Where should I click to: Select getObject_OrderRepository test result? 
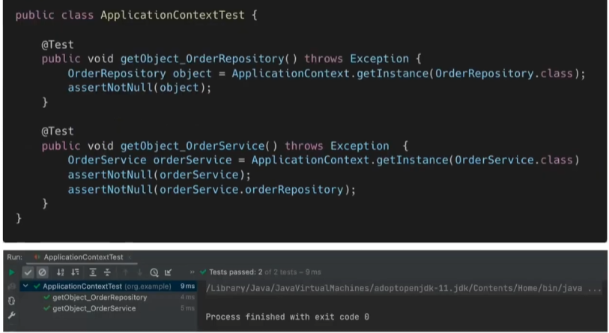(x=100, y=297)
